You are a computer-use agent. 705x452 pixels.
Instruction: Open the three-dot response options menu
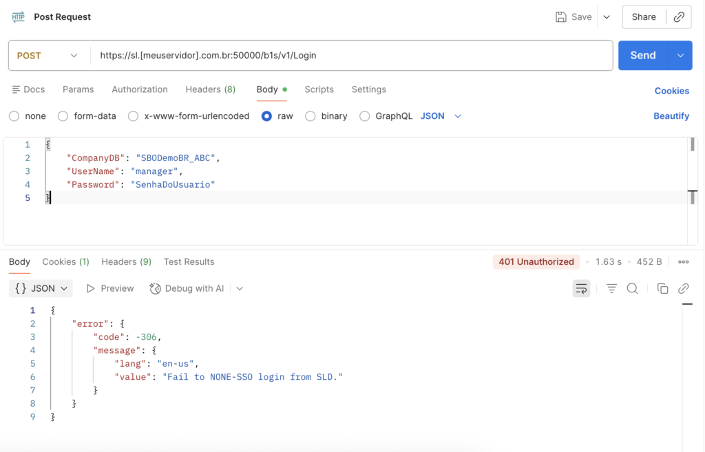pyautogui.click(x=684, y=262)
